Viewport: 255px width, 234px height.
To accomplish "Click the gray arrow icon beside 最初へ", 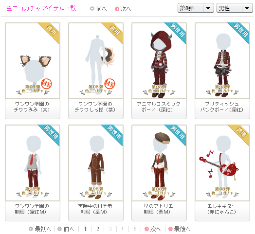I will pyautogui.click(x=31, y=229).
